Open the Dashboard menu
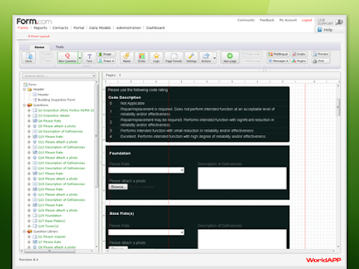 tap(155, 27)
